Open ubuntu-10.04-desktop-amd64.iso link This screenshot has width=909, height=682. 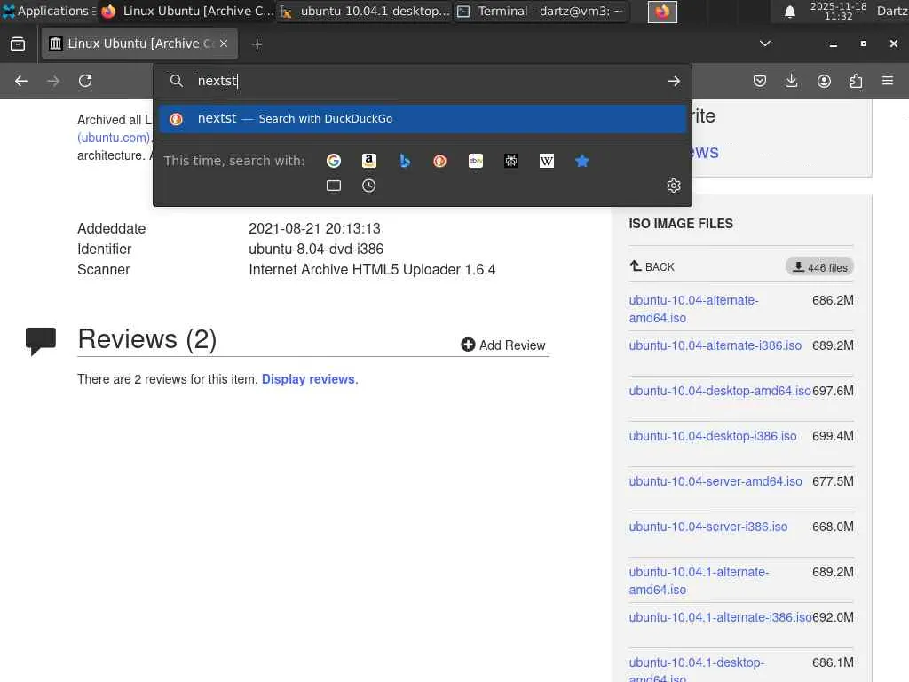(x=720, y=391)
